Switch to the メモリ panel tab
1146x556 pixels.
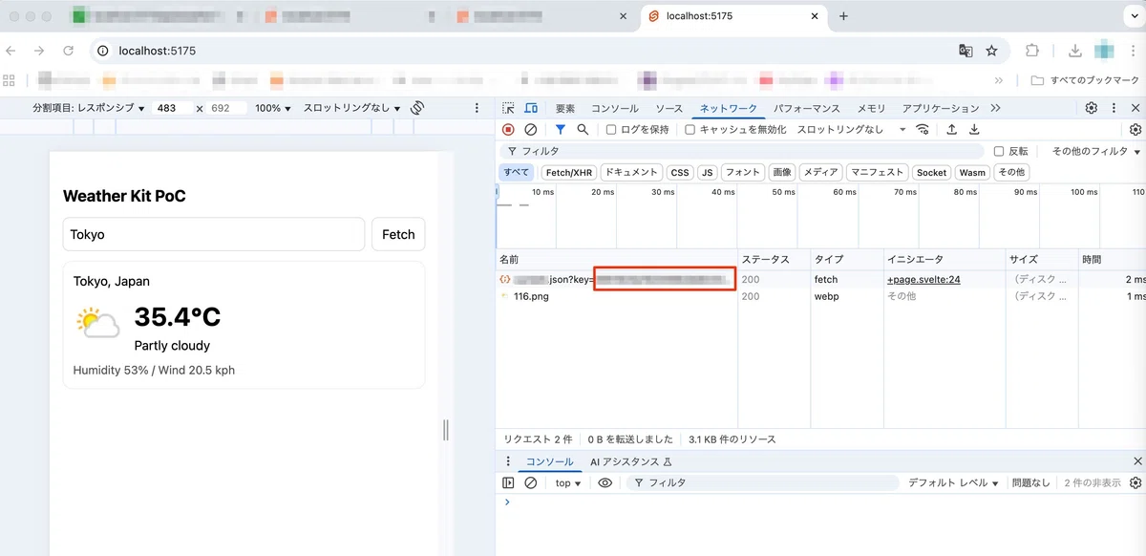(x=871, y=108)
